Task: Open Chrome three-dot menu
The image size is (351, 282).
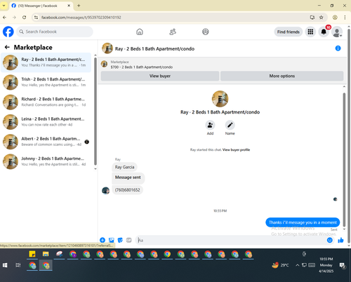Action: (x=345, y=18)
